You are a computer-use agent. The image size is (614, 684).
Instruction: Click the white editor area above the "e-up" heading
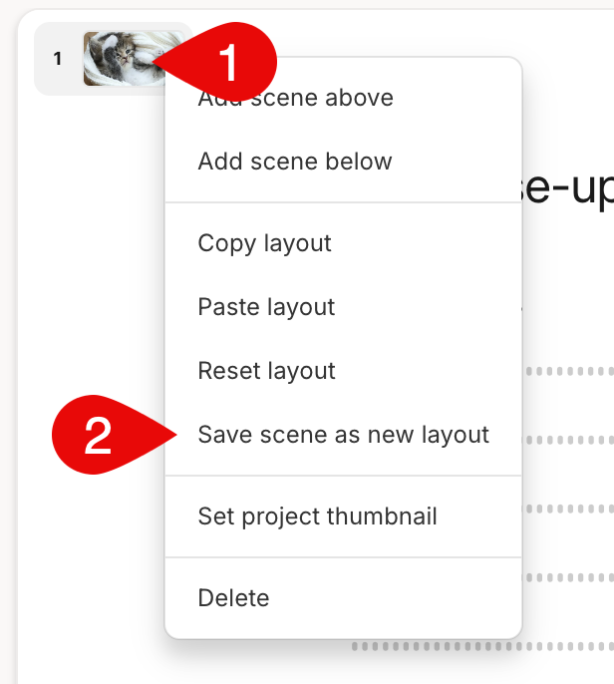(567, 109)
